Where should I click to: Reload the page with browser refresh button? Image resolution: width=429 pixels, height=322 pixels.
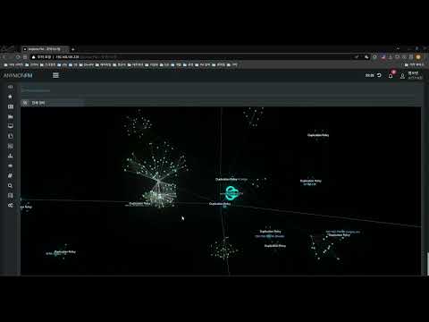click(x=18, y=57)
